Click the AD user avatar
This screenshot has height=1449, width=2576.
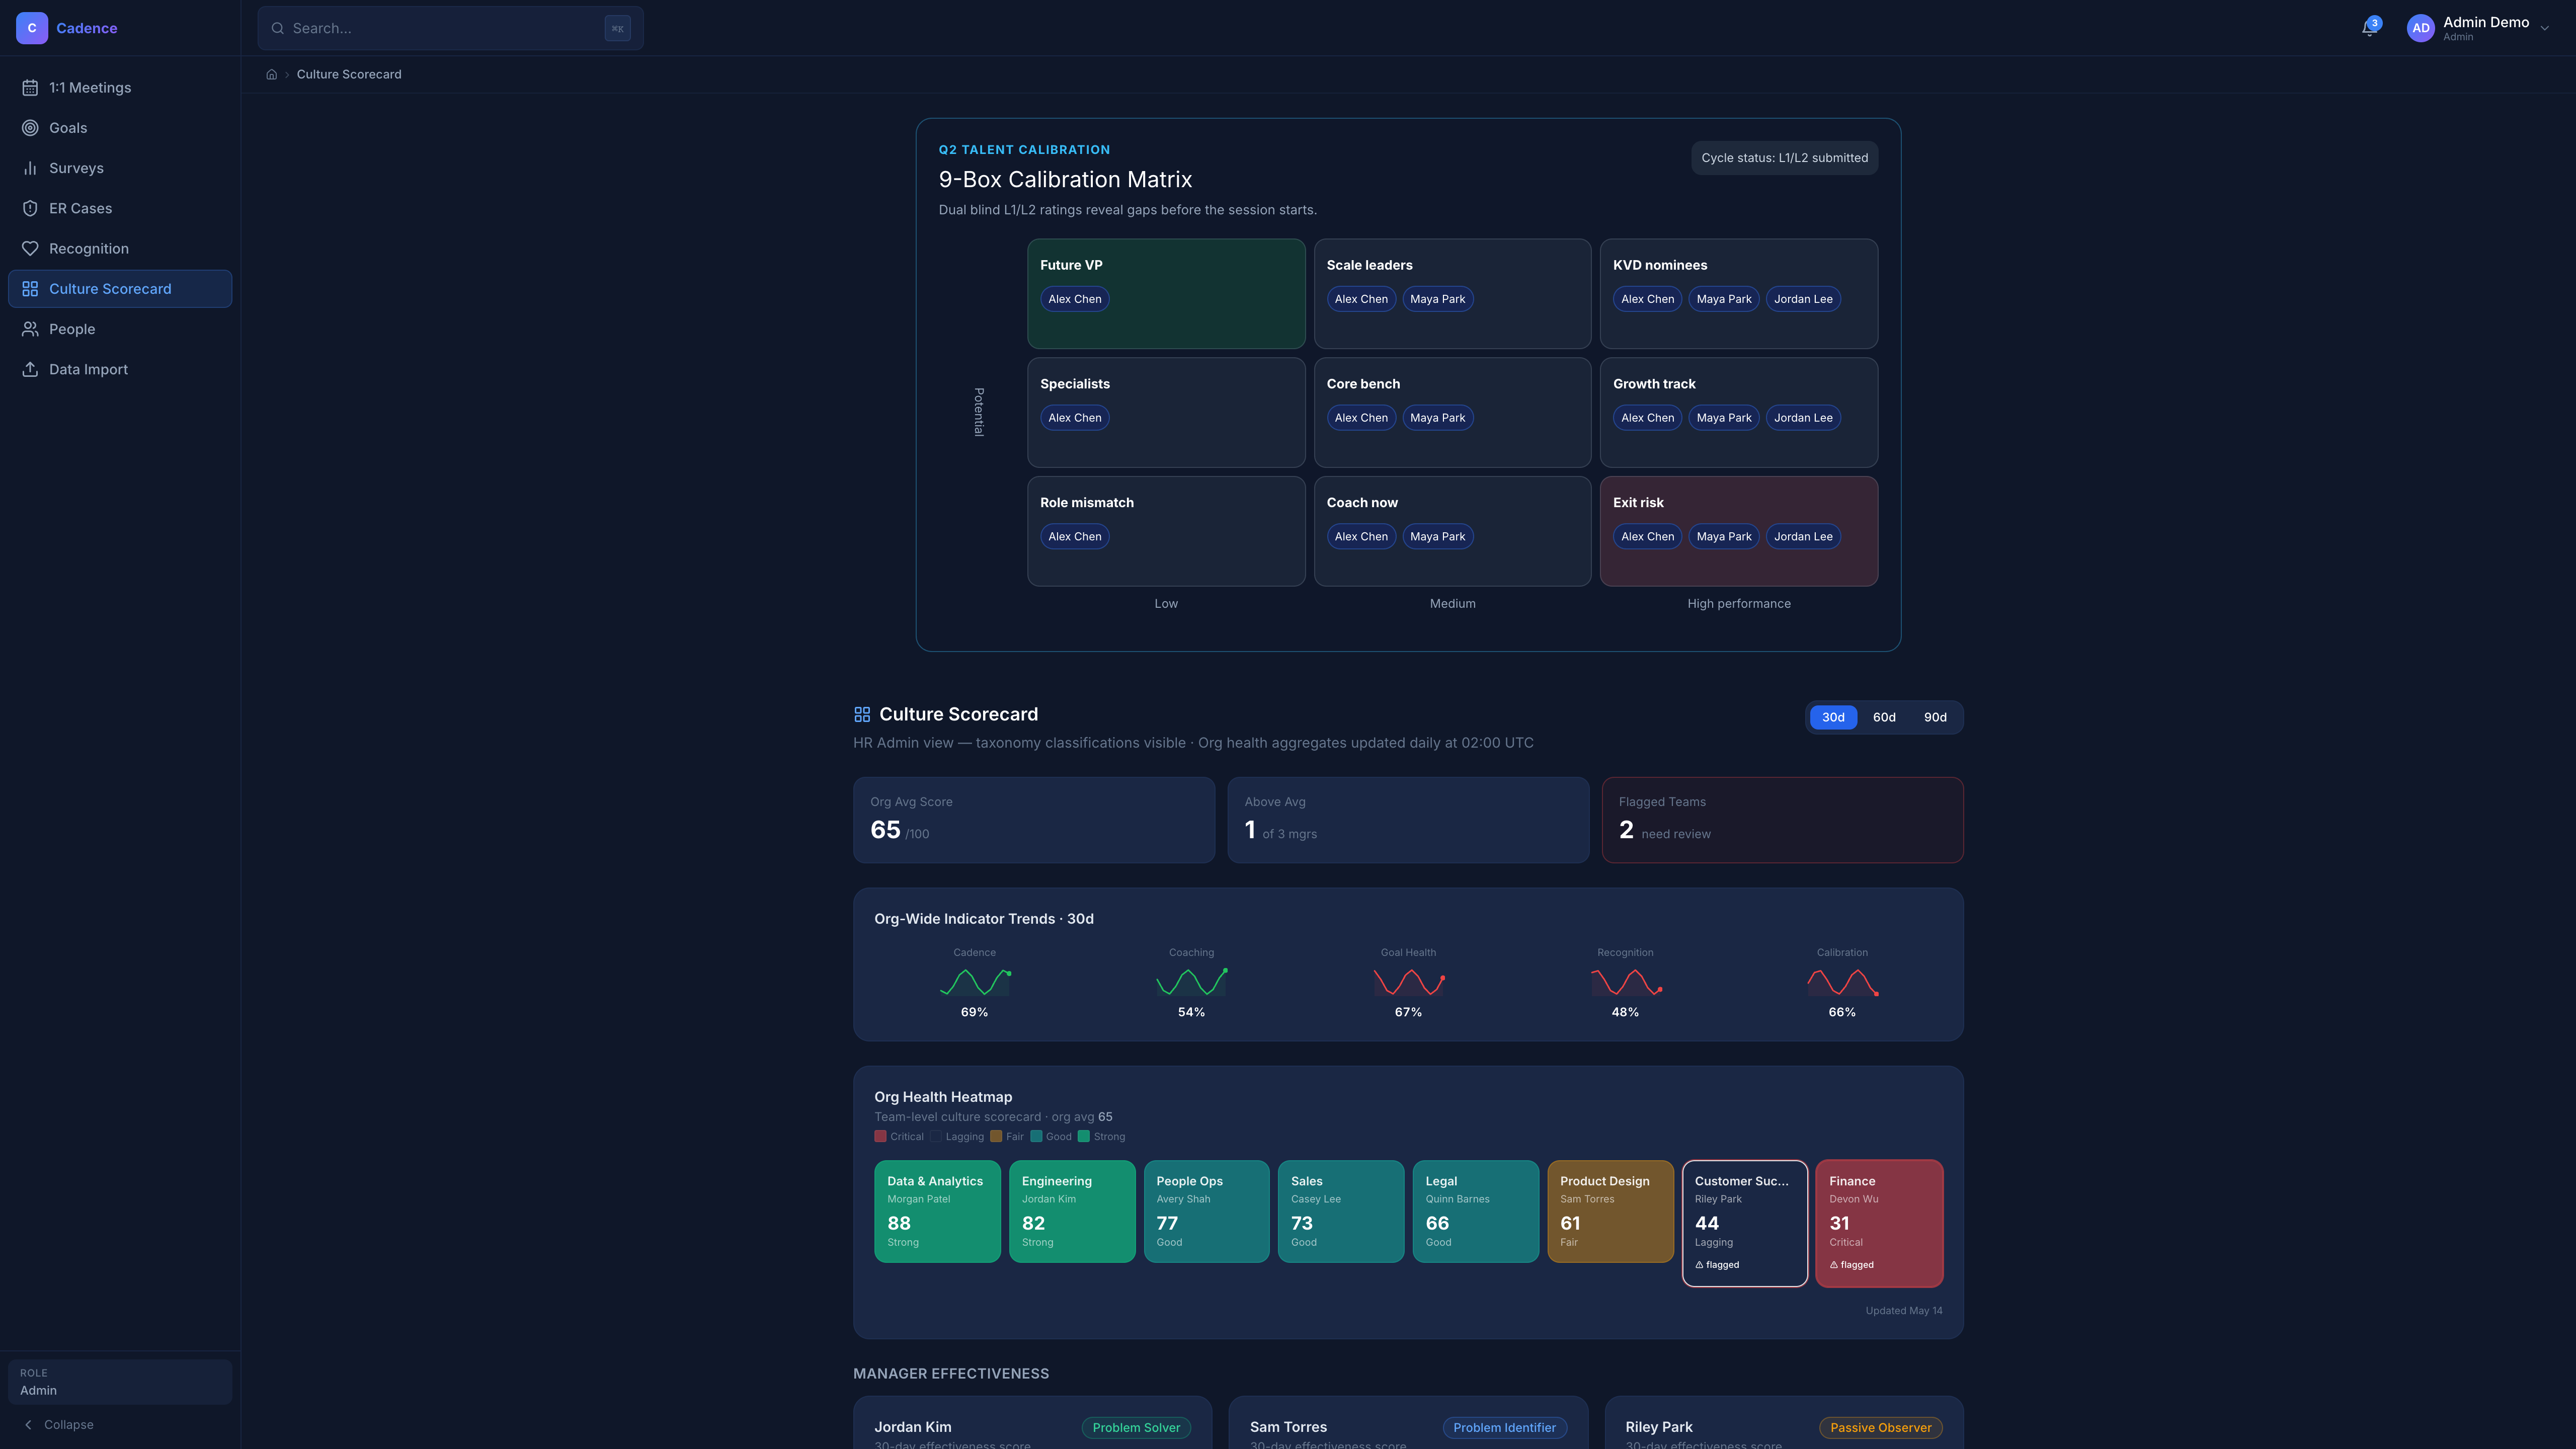[x=2420, y=28]
